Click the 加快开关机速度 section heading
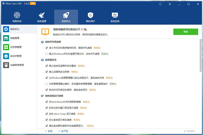The image size is (203, 135). pyautogui.click(x=53, y=42)
